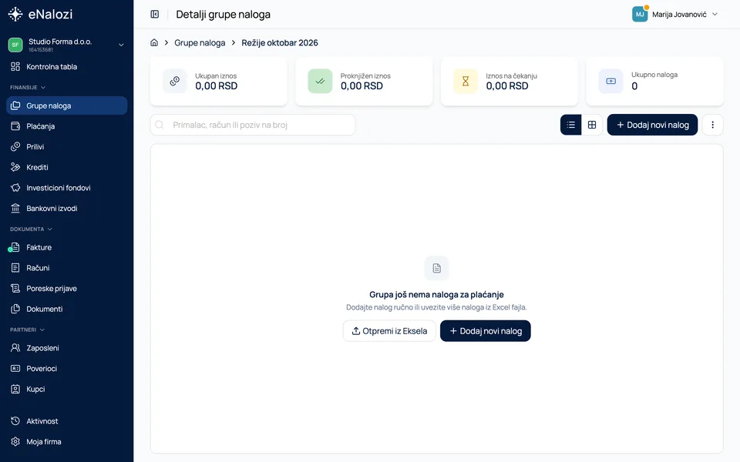Screen dimensions: 740x462
Task: Open Kontrolna tabla in sidebar
Action: pyautogui.click(x=66, y=66)
